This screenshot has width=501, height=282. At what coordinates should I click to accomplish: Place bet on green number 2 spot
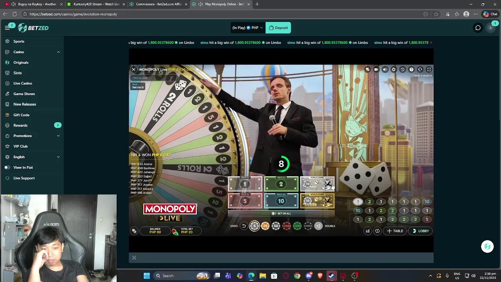pos(281,184)
